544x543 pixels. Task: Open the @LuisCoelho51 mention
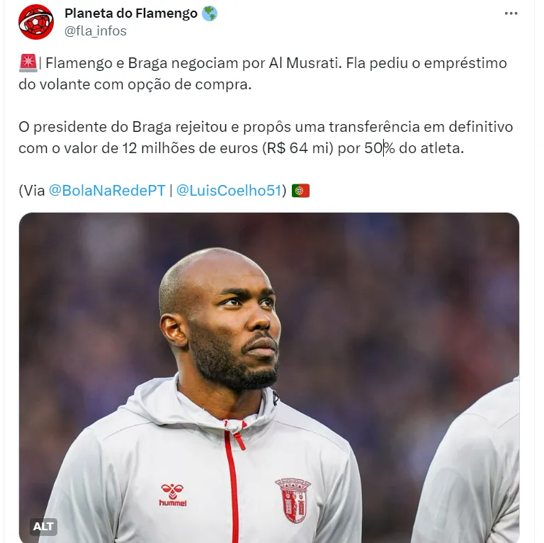click(x=229, y=190)
